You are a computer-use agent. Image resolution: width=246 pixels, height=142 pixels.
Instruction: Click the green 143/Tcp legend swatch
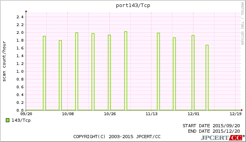[7, 120]
